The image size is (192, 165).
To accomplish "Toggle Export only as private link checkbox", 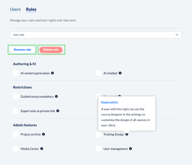I will click(x=16, y=111).
